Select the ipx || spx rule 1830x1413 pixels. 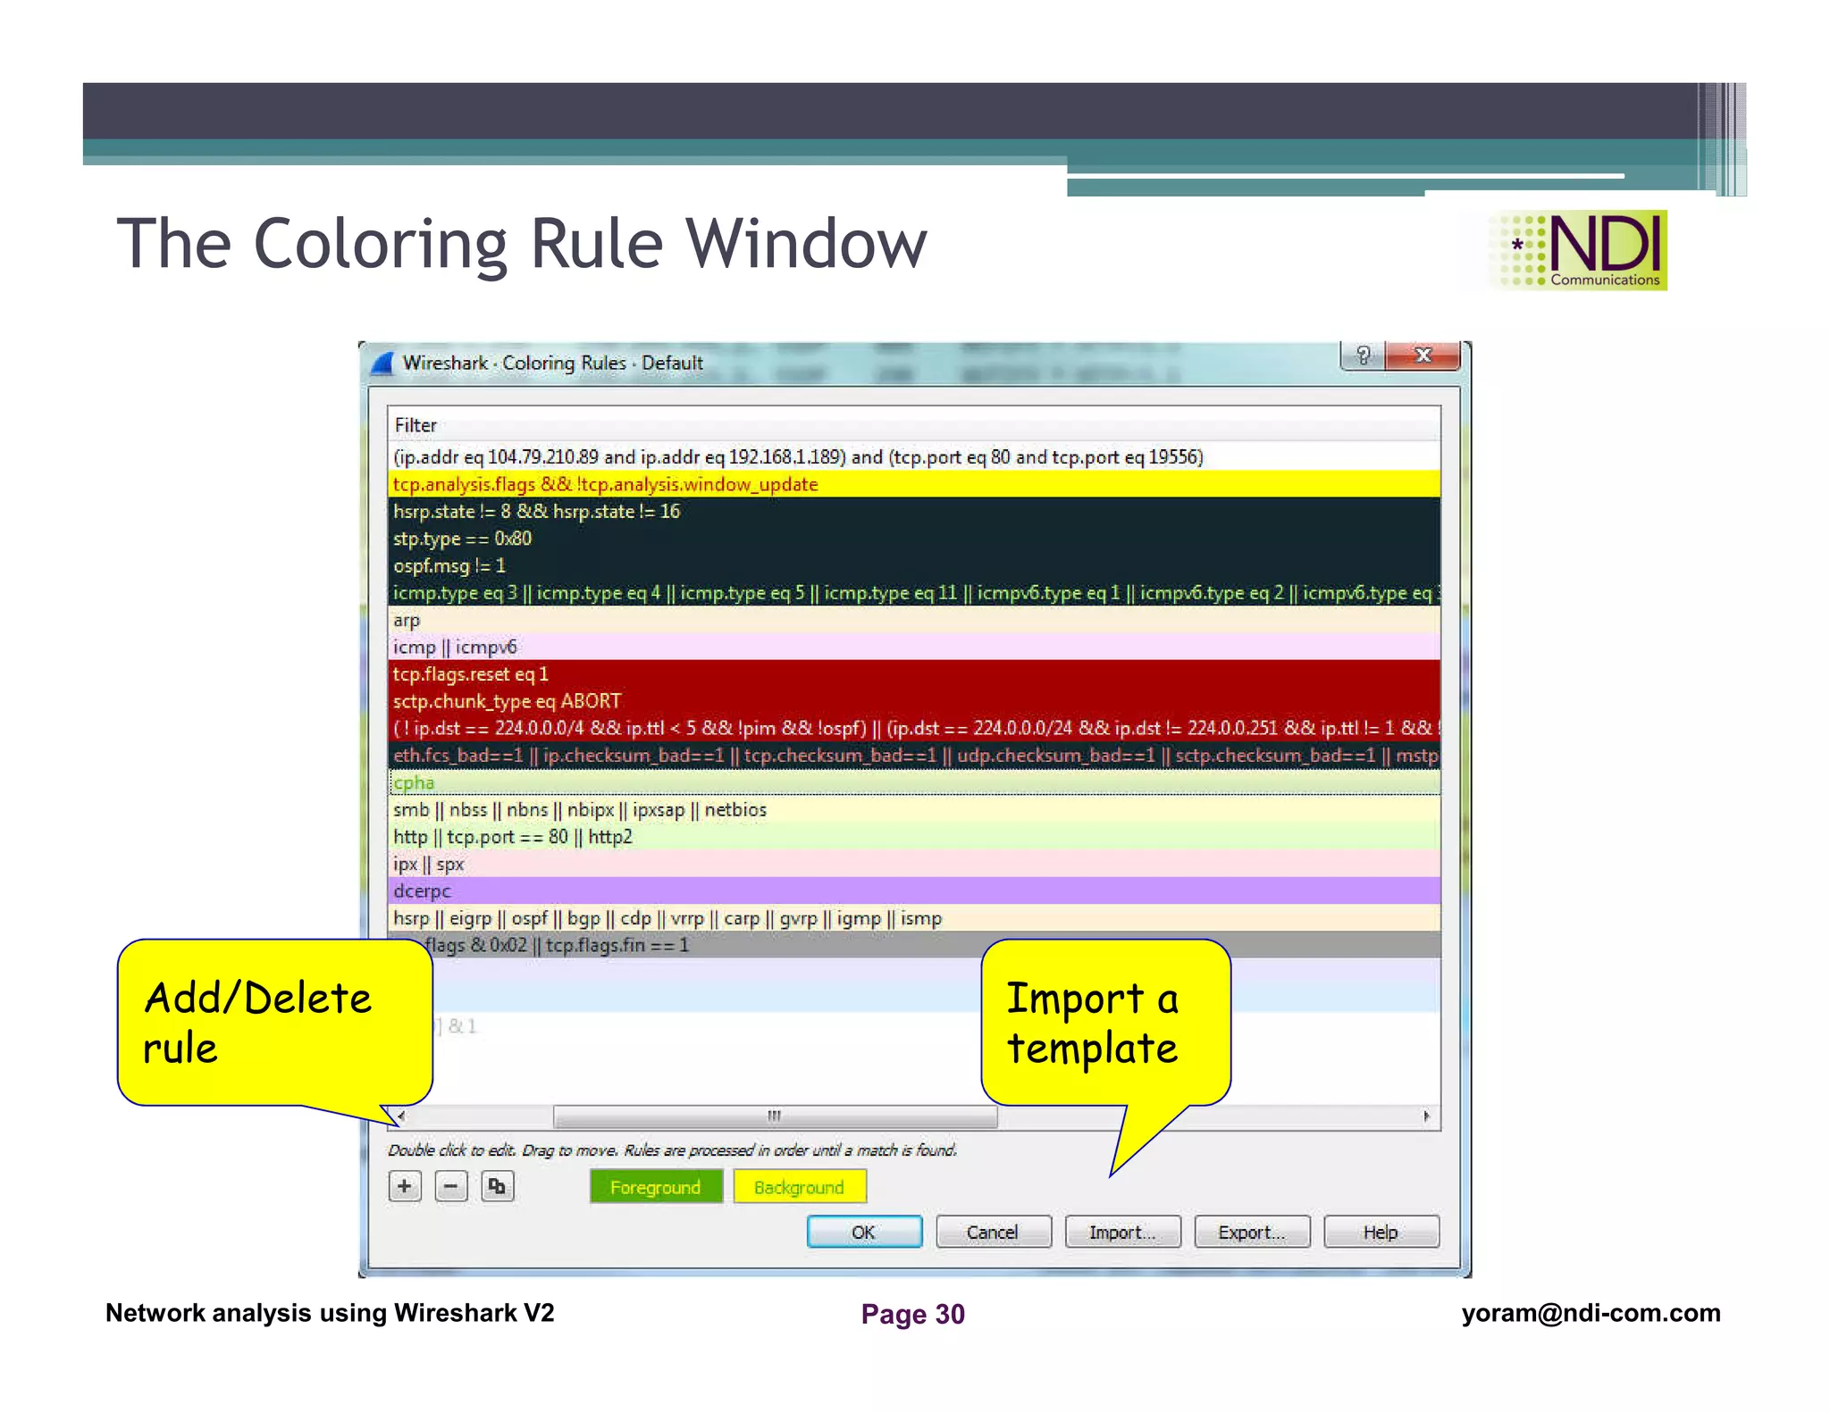point(914,864)
